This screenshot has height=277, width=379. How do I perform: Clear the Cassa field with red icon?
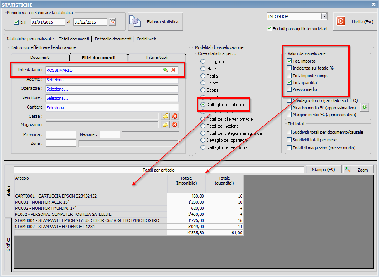pos(175,116)
